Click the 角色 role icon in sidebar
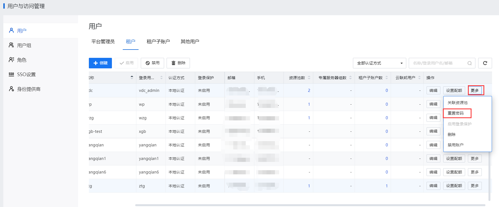Image resolution: width=499 pixels, height=207 pixels. pyautogui.click(x=11, y=60)
